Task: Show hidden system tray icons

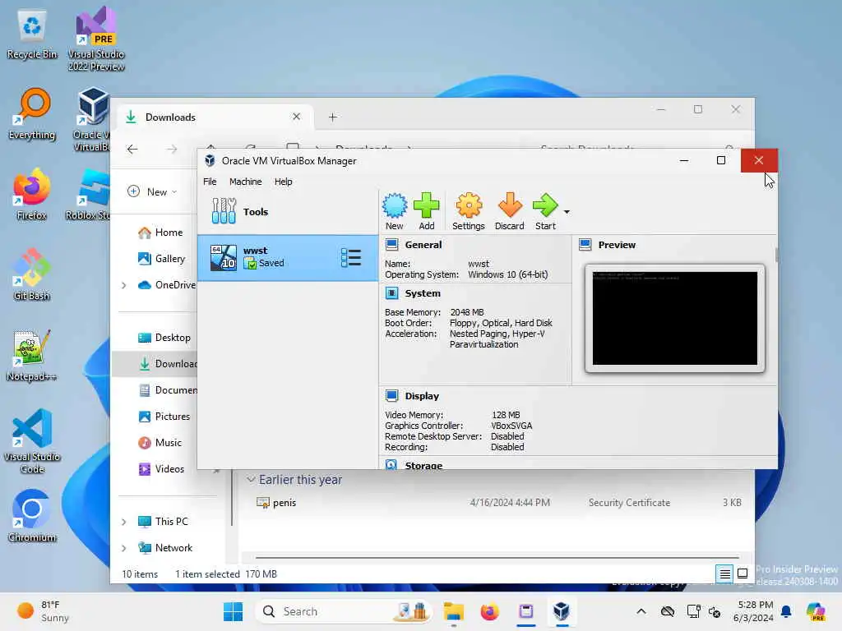Action: coord(641,611)
